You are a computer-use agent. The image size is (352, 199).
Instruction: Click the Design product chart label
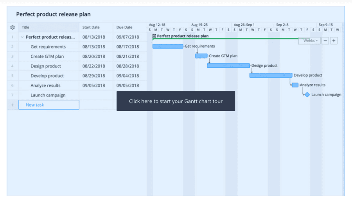click(264, 66)
